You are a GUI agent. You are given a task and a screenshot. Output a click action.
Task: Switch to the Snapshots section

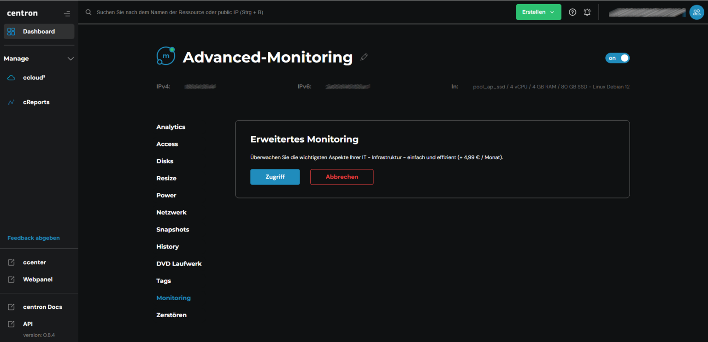(172, 229)
